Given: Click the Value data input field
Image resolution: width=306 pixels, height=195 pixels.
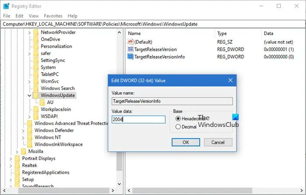Looking at the screenshot, I should pyautogui.click(x=139, y=119).
